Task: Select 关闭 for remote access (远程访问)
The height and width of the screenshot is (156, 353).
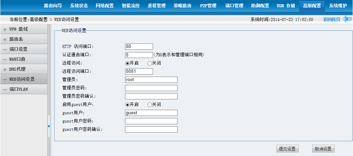Action: coord(150,63)
